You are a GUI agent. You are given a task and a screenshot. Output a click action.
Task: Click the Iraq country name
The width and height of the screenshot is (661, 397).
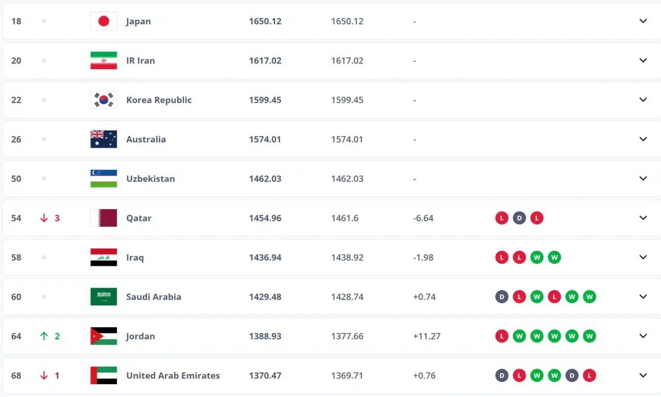pyautogui.click(x=135, y=257)
